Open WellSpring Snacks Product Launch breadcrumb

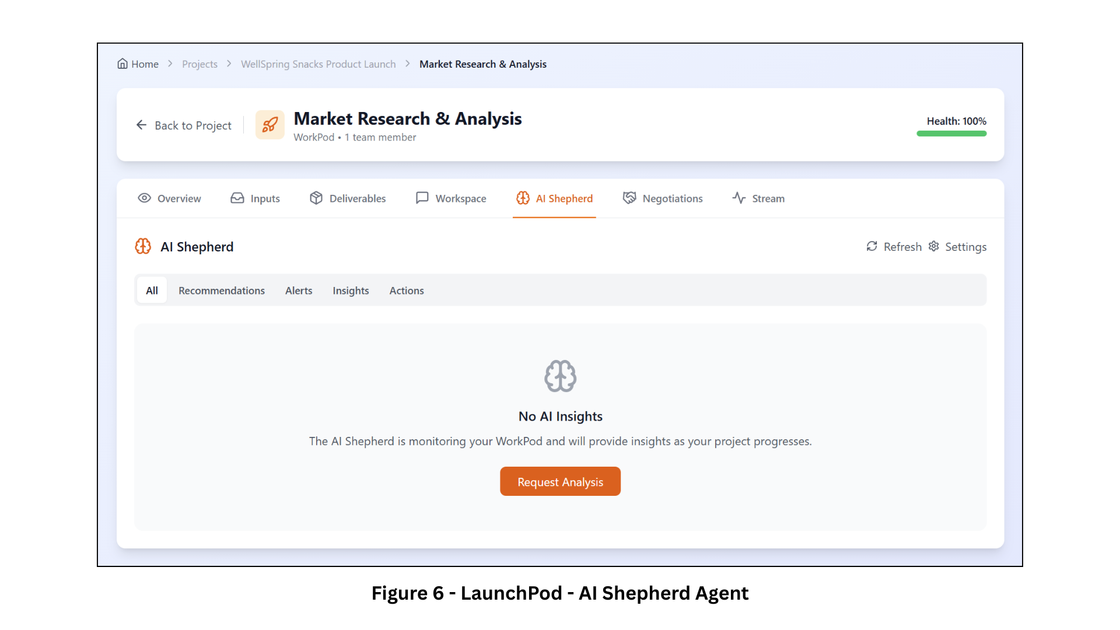coord(318,64)
